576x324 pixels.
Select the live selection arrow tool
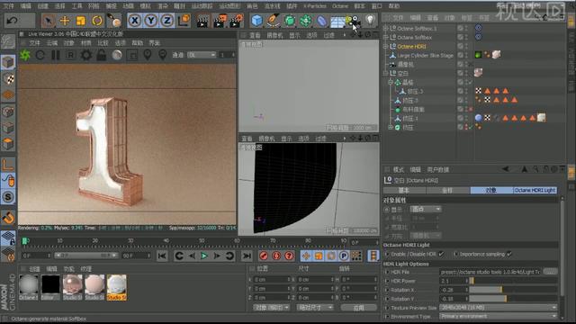pyautogui.click(x=48, y=21)
